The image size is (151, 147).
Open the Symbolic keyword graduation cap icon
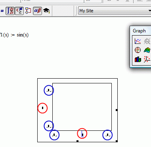tap(46, 11)
